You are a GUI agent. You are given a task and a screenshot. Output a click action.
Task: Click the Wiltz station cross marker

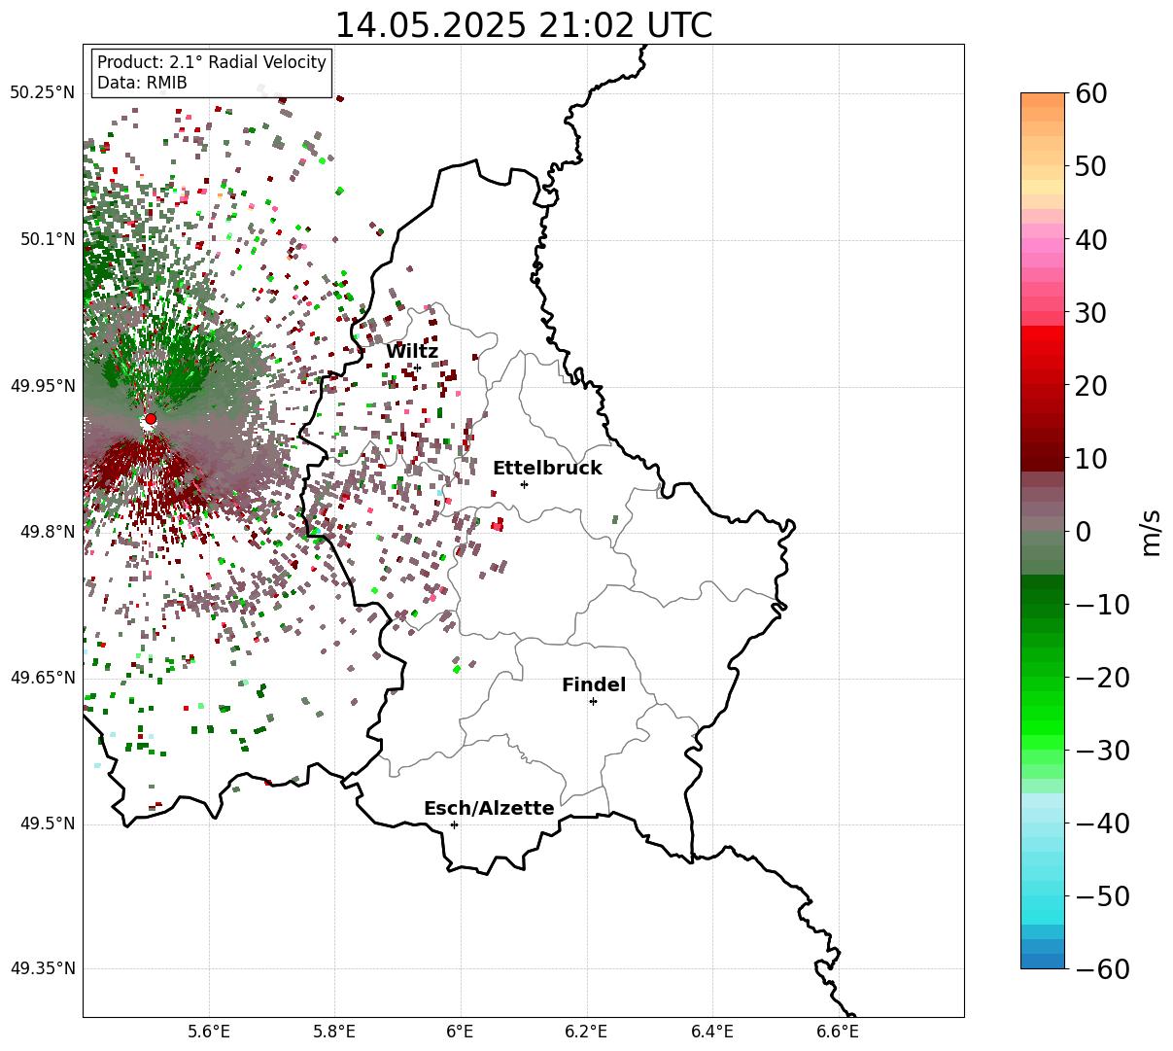[x=417, y=368]
